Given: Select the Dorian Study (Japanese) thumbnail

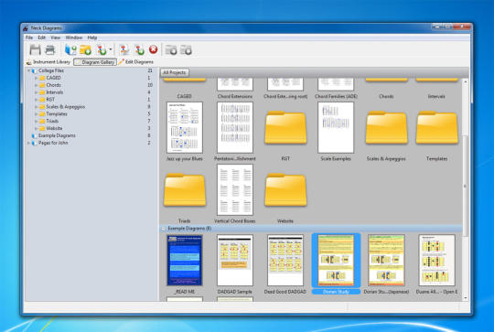Looking at the screenshot, I should (386, 260).
